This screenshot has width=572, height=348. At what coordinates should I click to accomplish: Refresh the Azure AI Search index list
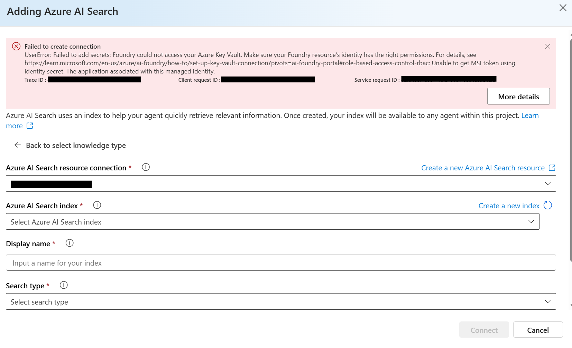pyautogui.click(x=548, y=205)
